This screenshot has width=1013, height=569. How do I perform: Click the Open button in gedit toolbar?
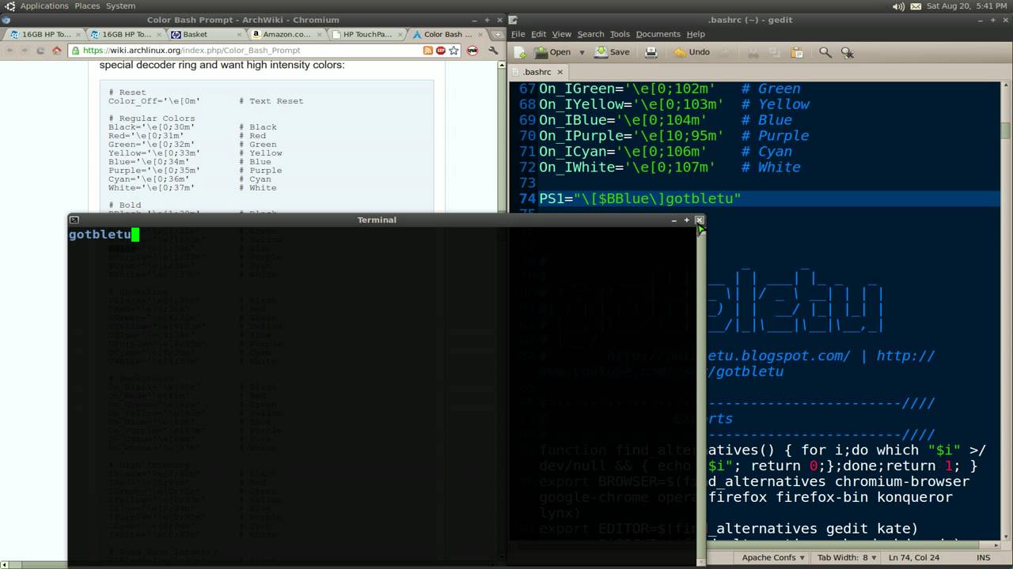pos(552,52)
